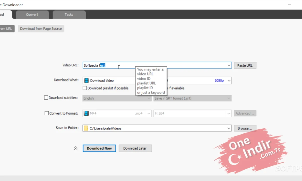Expand the Video URL history dropdown
This screenshot has height=181, width=302.
point(229,65)
